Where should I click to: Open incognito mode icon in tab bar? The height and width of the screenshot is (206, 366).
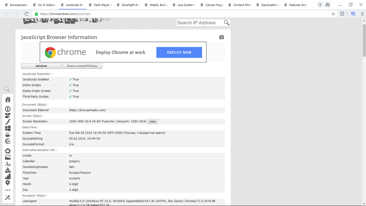327,5
